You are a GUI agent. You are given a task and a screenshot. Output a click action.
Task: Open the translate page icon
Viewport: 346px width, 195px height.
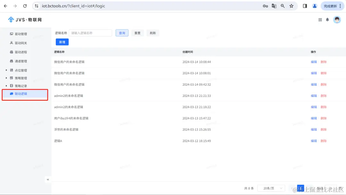click(274, 6)
